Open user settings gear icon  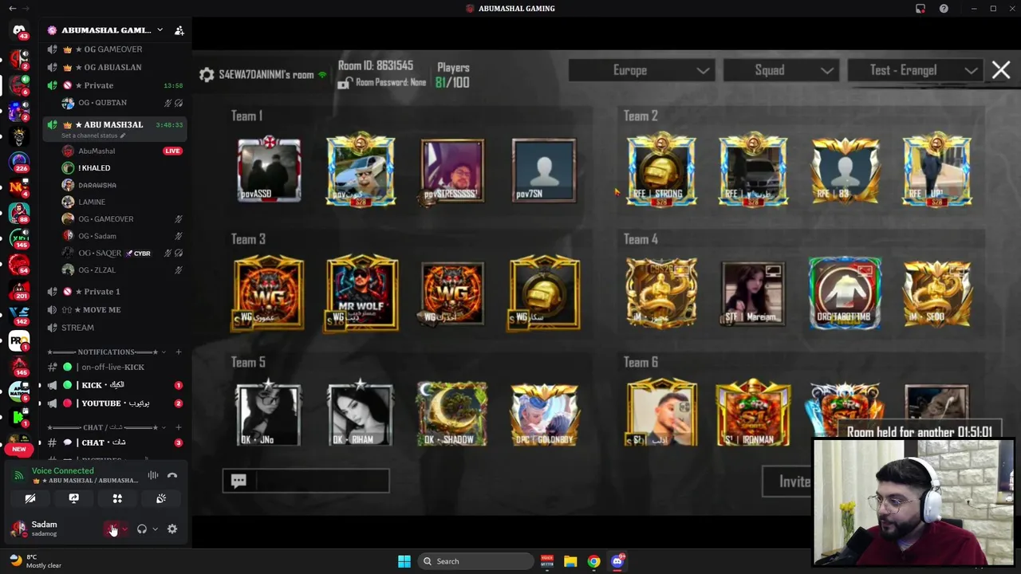point(172,529)
